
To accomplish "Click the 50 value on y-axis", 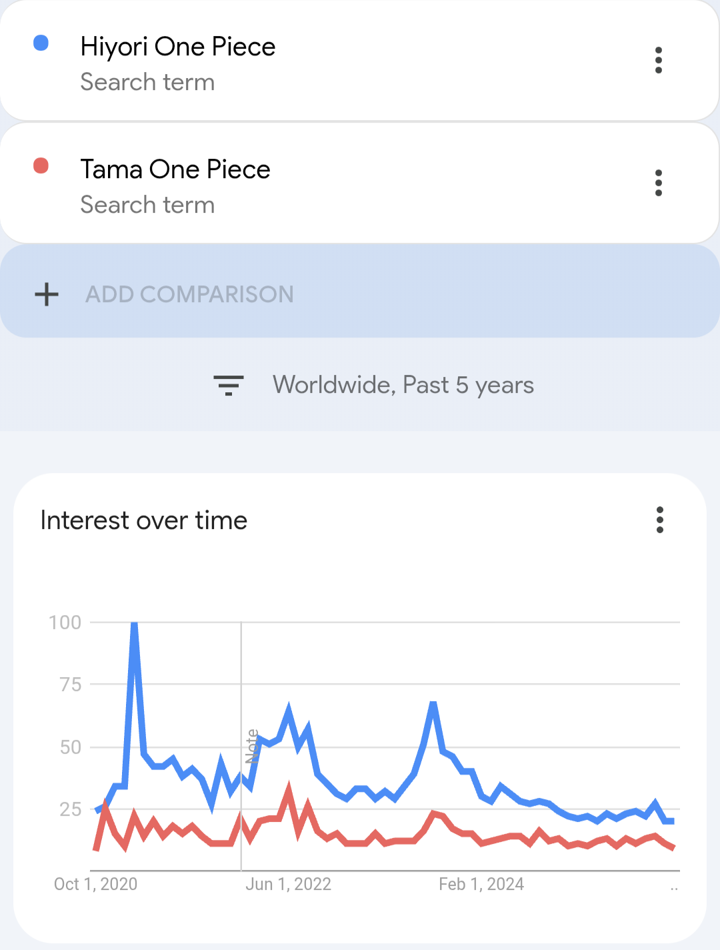I will point(70,747).
